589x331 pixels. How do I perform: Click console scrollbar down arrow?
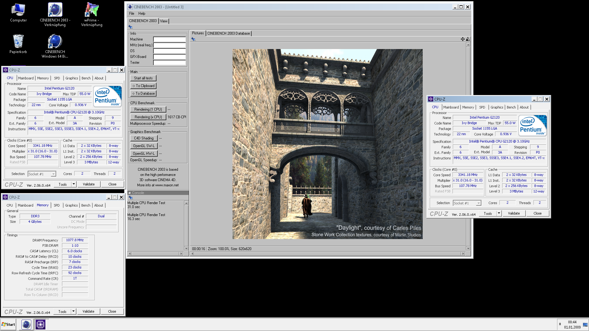click(x=186, y=248)
